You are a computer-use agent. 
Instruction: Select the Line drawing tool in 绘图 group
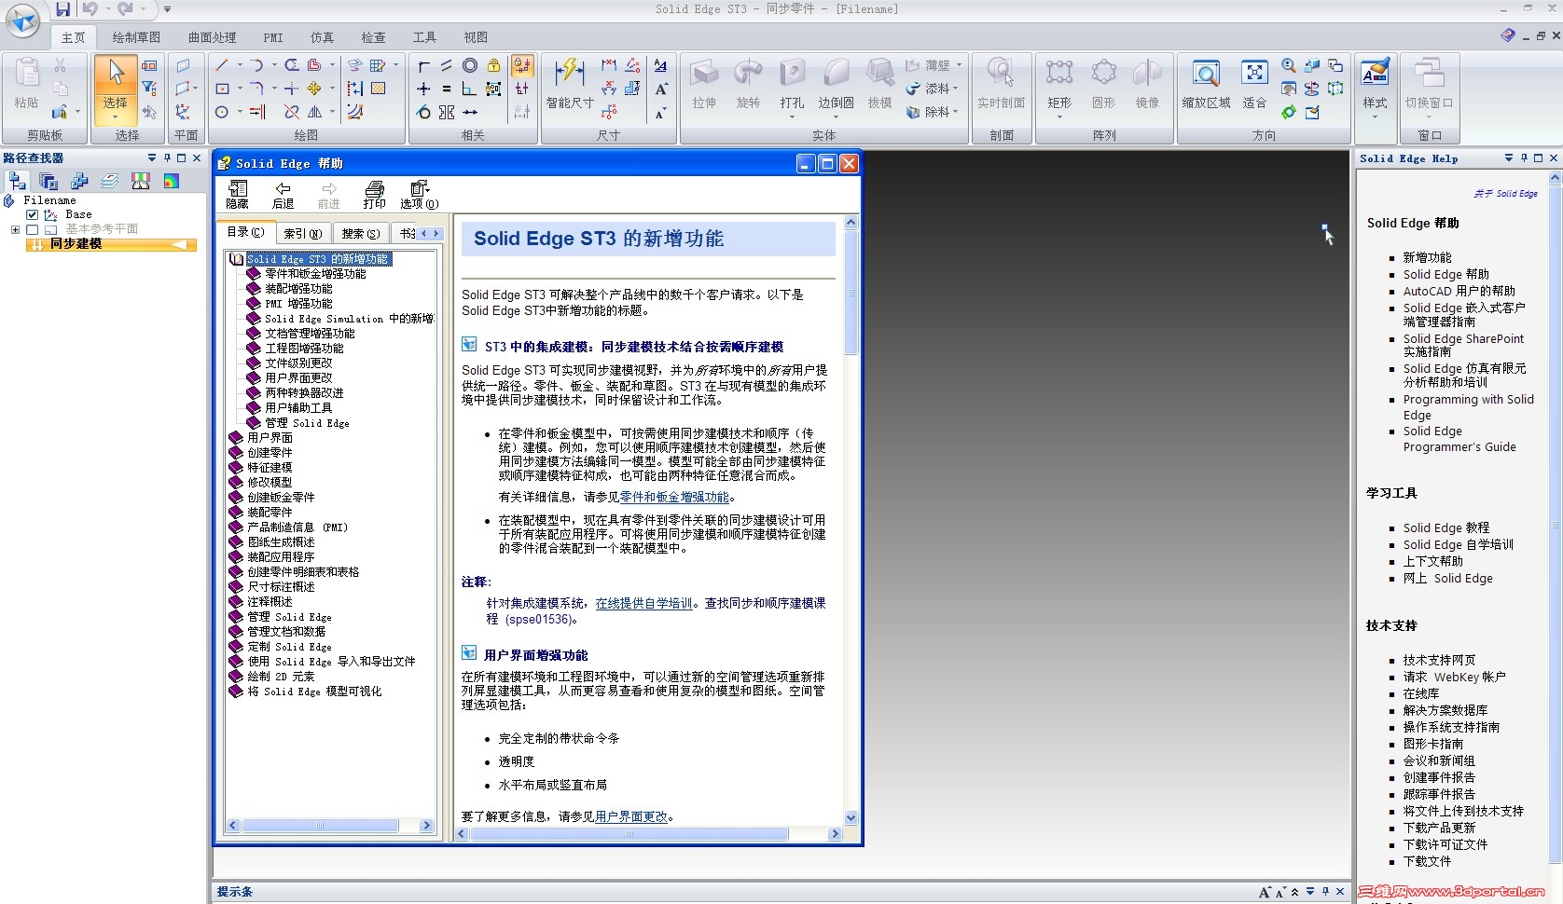tap(222, 65)
